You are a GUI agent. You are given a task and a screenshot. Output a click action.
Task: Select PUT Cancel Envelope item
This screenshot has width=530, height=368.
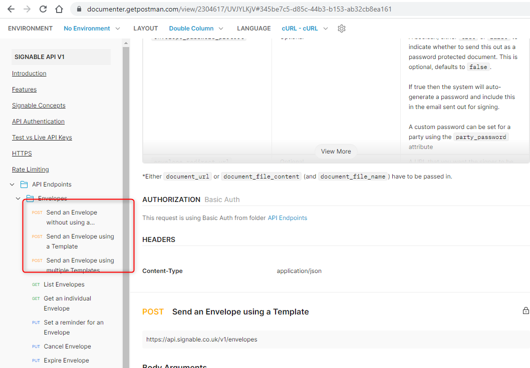click(62, 346)
